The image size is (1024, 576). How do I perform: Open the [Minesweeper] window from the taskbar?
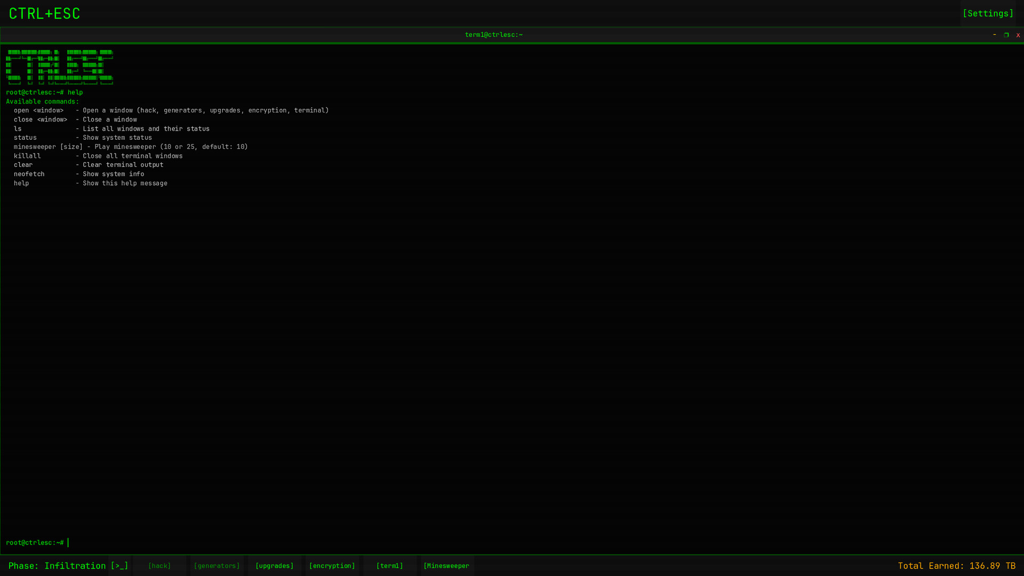(446, 565)
